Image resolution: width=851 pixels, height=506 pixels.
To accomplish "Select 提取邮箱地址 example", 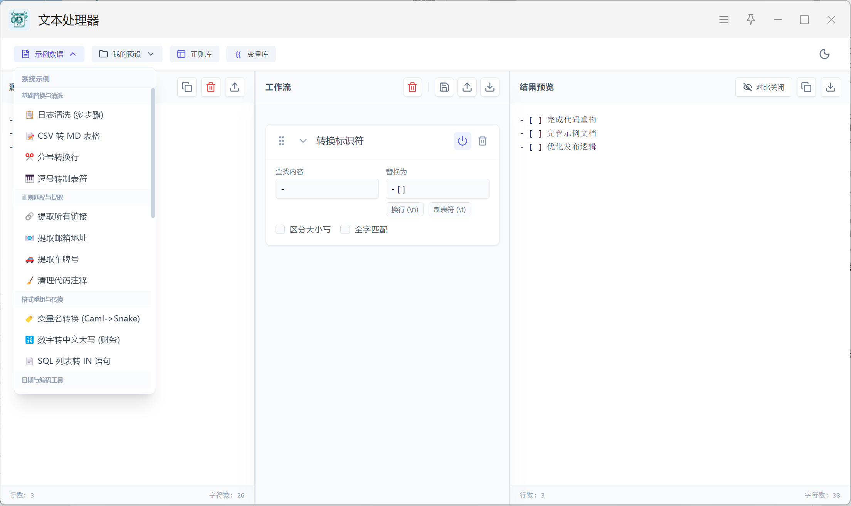I will (62, 238).
